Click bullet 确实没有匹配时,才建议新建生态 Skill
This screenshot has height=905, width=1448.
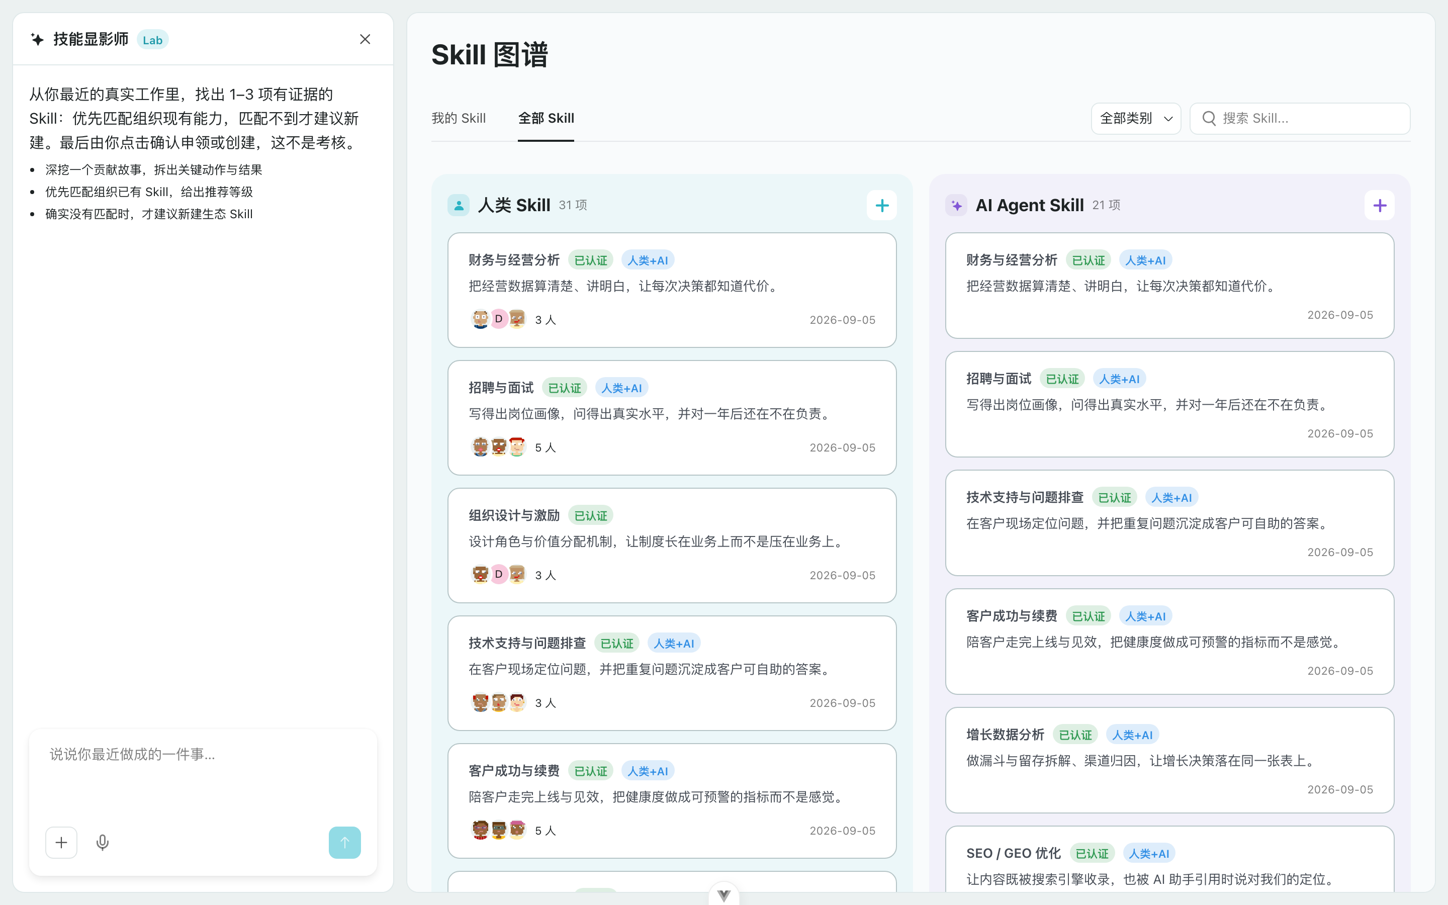coord(149,214)
